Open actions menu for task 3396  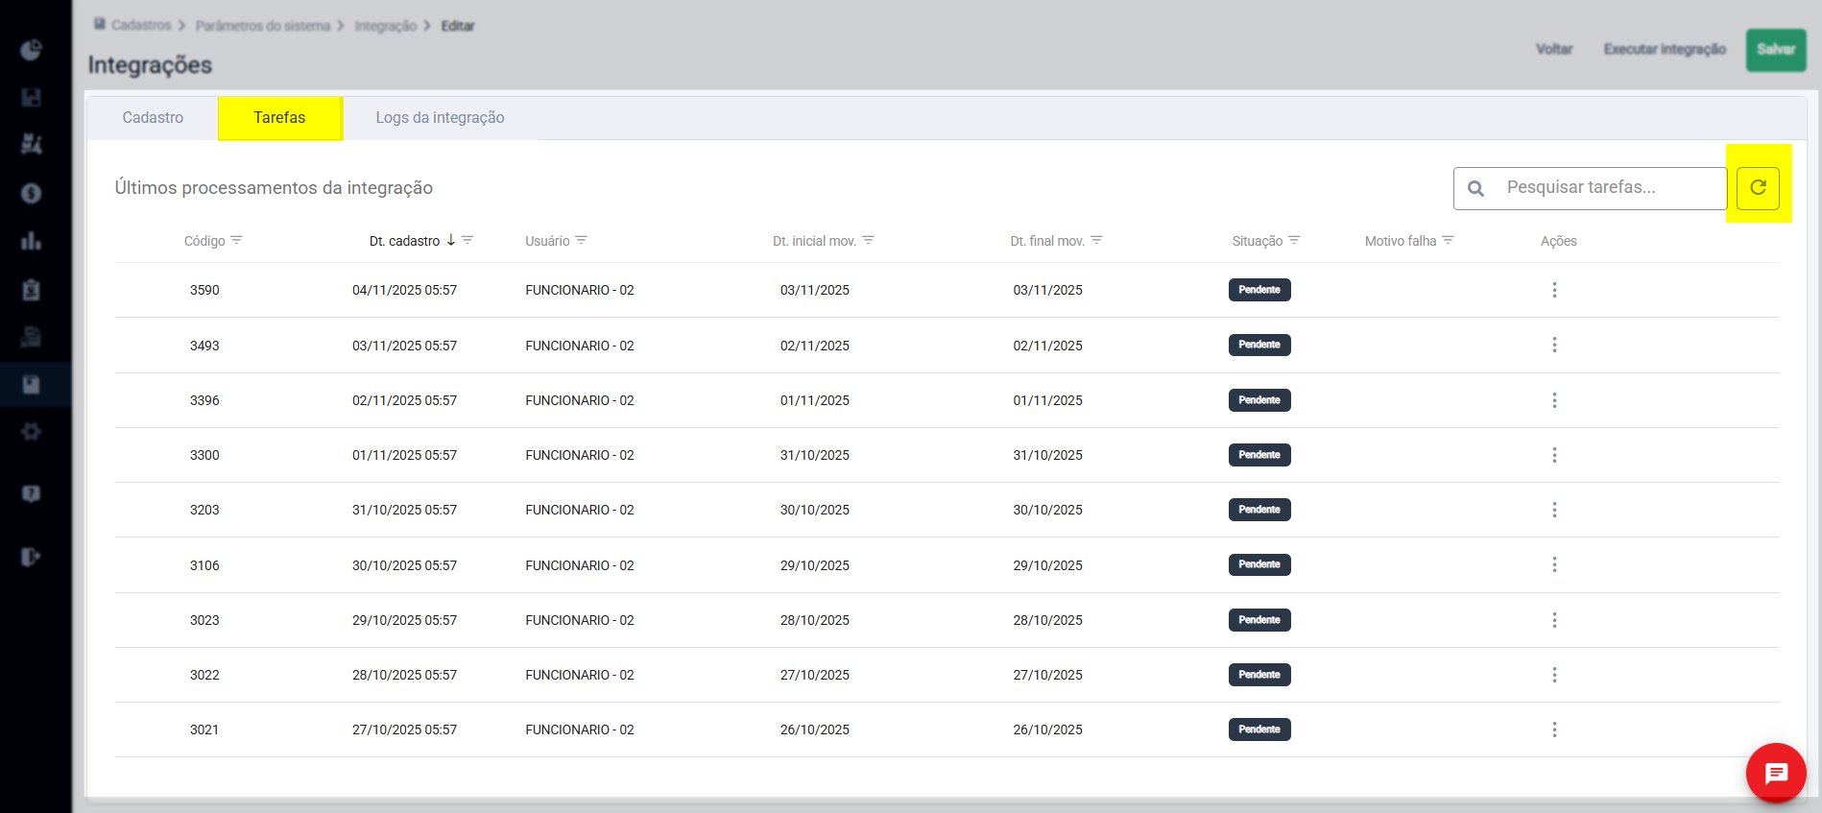(x=1554, y=400)
